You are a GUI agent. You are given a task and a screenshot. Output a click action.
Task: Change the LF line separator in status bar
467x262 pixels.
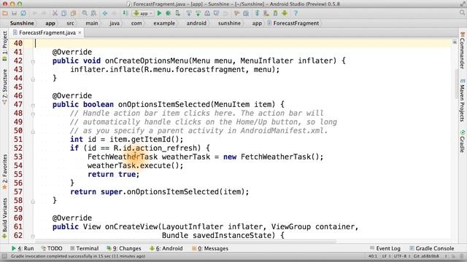click(x=386, y=256)
